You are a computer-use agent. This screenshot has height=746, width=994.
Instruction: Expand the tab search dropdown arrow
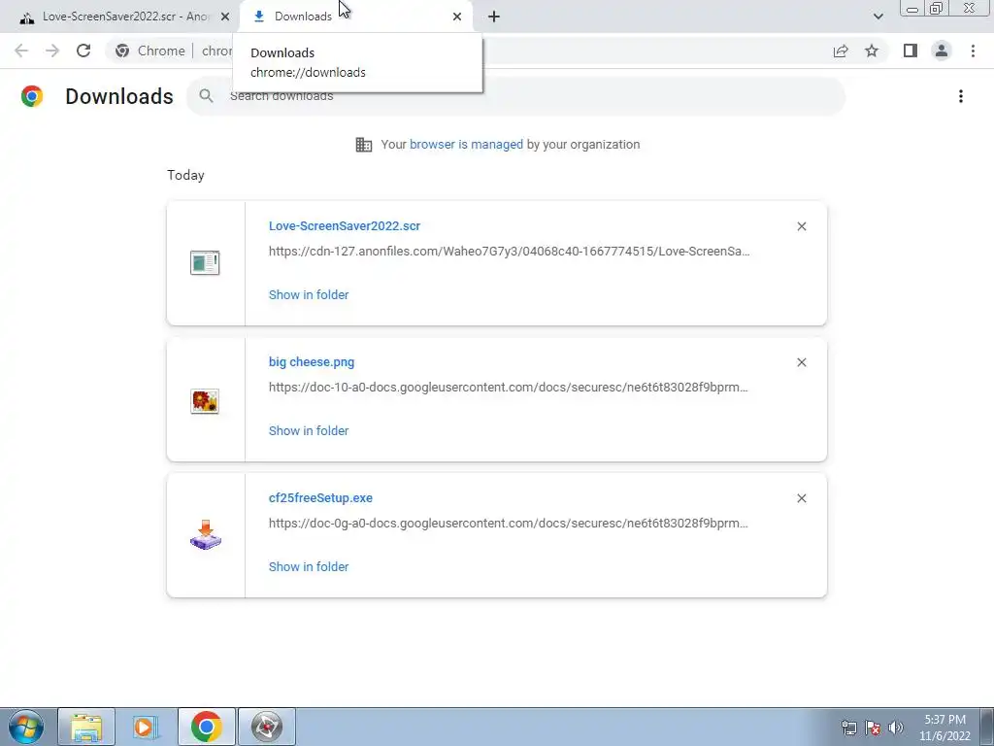pos(878,17)
